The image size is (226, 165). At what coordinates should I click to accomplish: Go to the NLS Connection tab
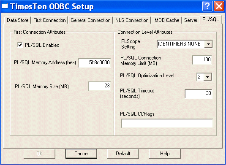pyautogui.click(x=132, y=20)
